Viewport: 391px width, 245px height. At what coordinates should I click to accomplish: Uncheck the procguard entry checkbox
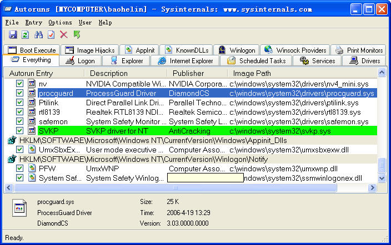19,93
